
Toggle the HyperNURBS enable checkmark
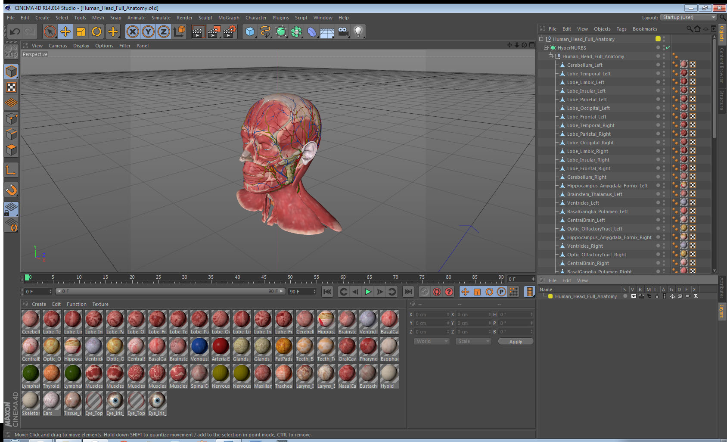click(x=668, y=47)
